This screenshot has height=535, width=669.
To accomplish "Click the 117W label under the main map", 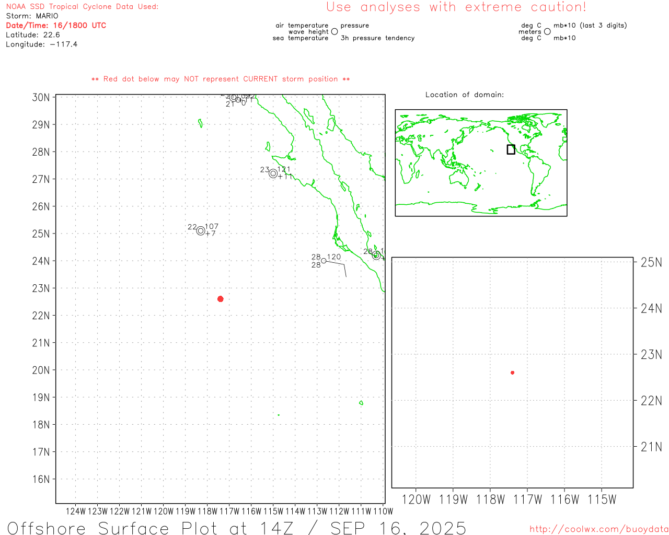I will coord(229,511).
